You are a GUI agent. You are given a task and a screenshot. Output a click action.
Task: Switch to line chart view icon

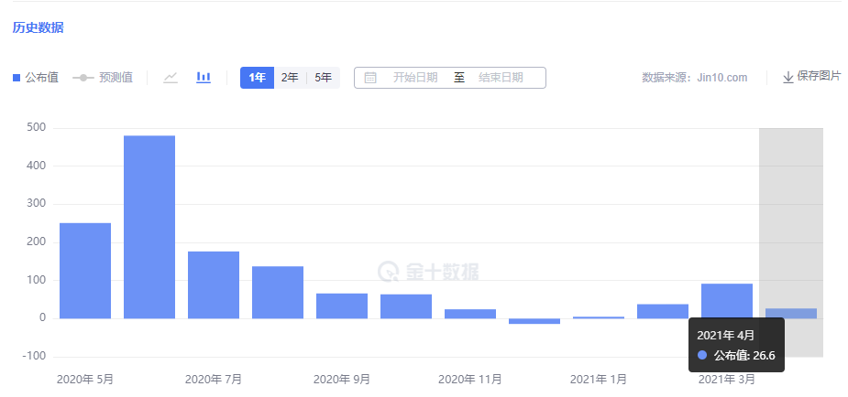coord(171,78)
